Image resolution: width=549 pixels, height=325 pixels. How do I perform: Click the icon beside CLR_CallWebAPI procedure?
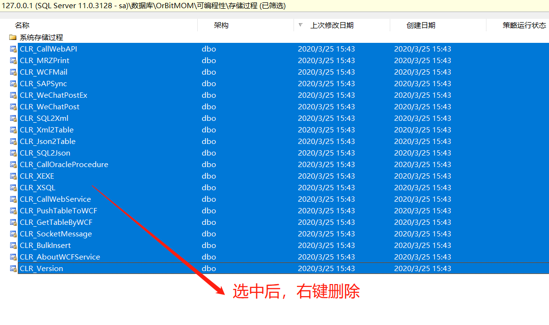pos(13,49)
